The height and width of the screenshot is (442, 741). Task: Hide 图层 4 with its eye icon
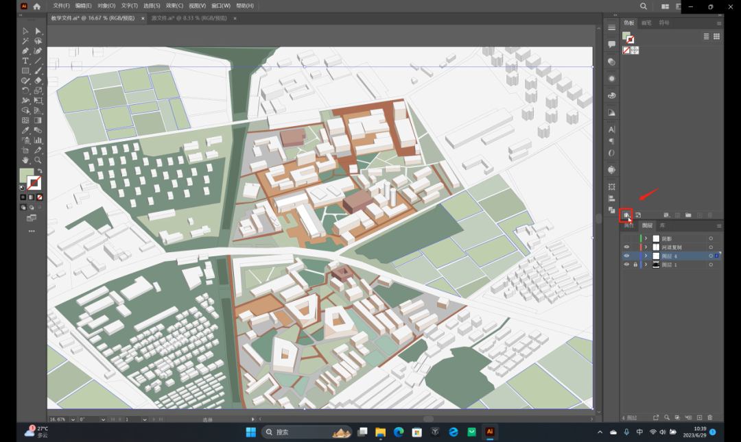[x=626, y=256]
